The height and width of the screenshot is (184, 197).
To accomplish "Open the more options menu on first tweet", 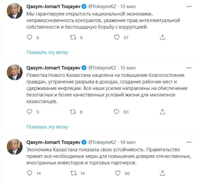I will [x=189, y=6].
